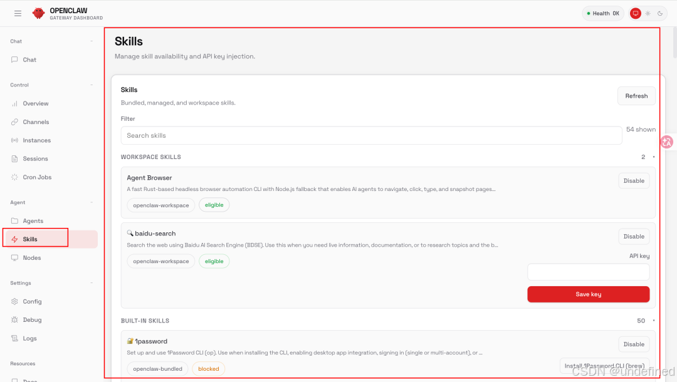The width and height of the screenshot is (677, 382).
Task: Go to Sessions in the sidebar
Action: [x=35, y=159]
